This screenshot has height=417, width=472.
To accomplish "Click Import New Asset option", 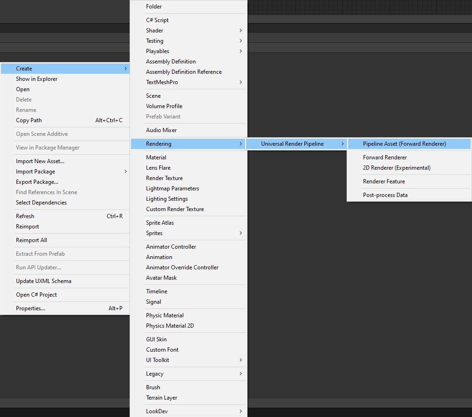I will [40, 161].
